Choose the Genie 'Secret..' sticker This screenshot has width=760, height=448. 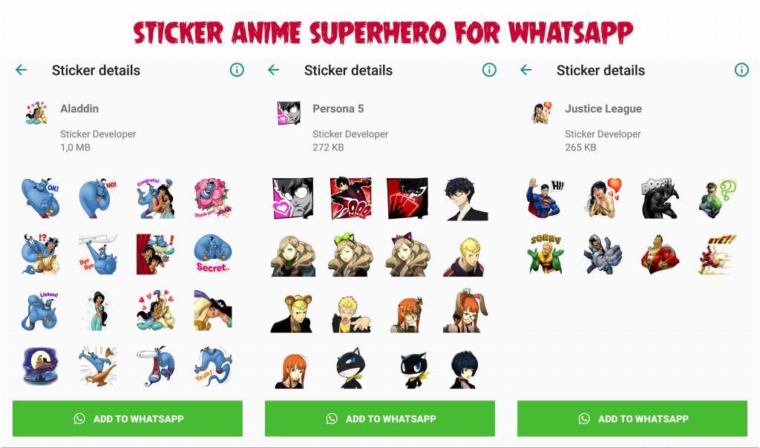point(213,254)
